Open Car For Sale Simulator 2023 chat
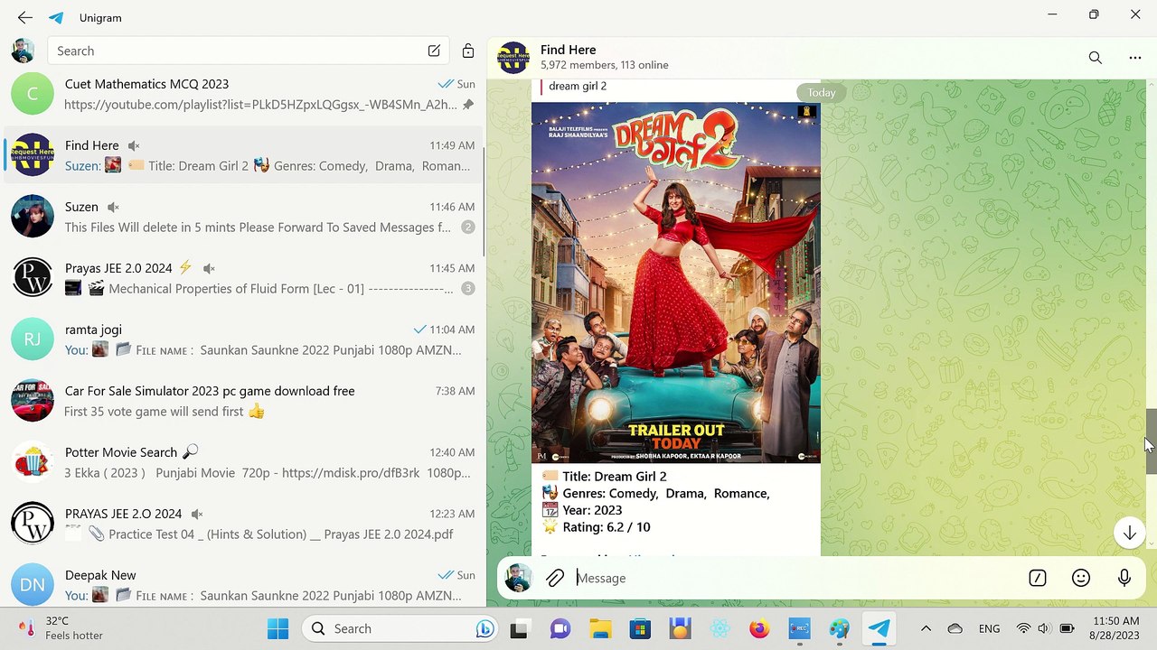 point(242,401)
